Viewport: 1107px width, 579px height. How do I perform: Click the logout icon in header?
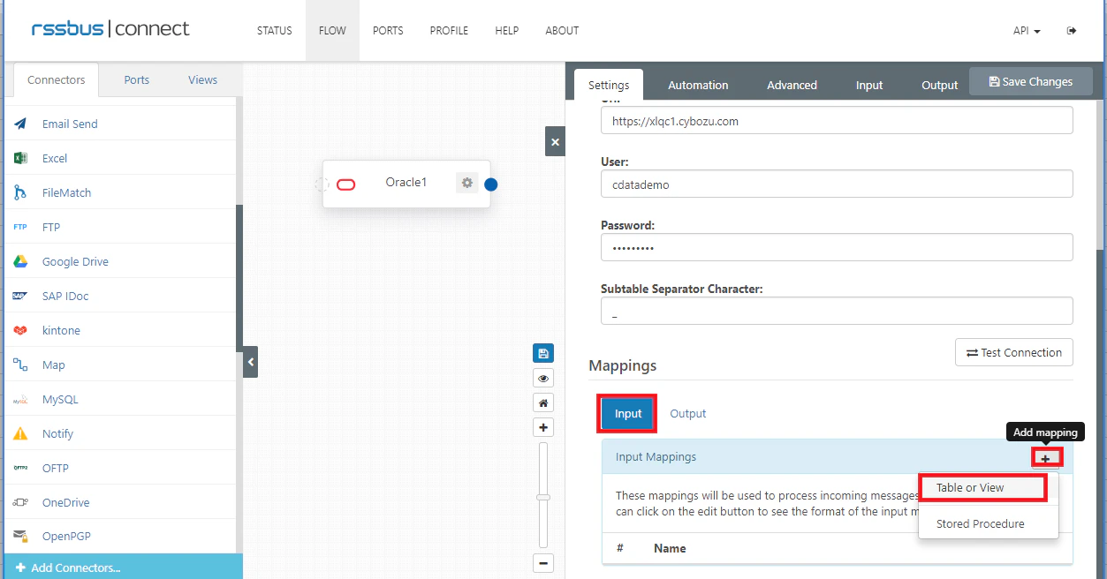click(x=1072, y=31)
